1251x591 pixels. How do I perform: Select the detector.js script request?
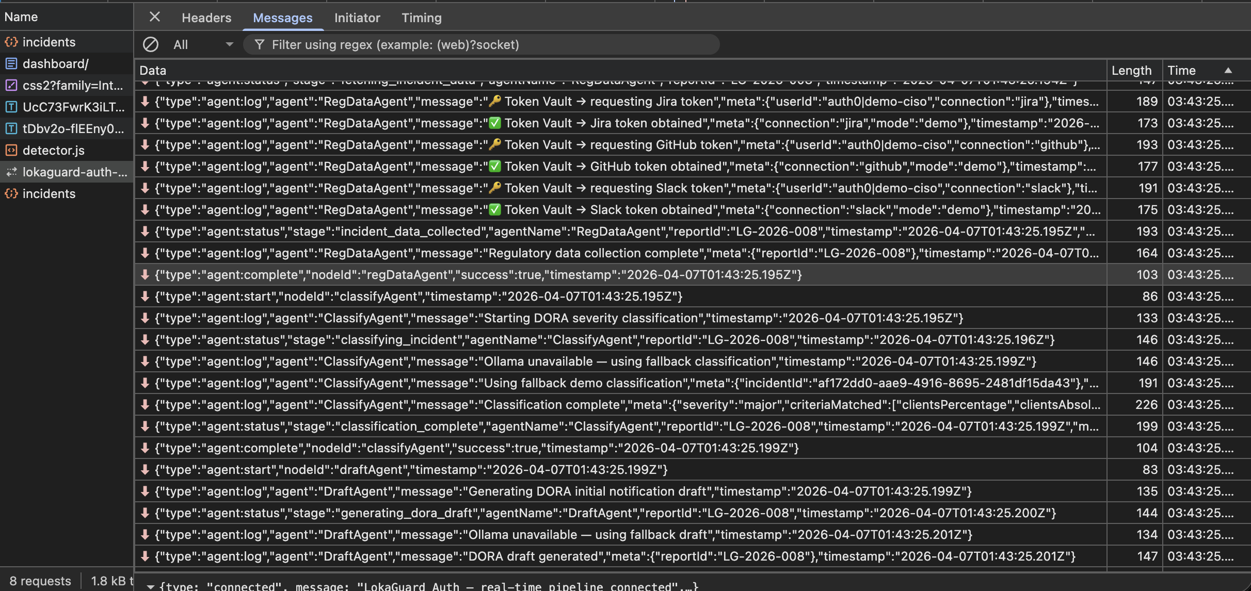[x=53, y=151]
